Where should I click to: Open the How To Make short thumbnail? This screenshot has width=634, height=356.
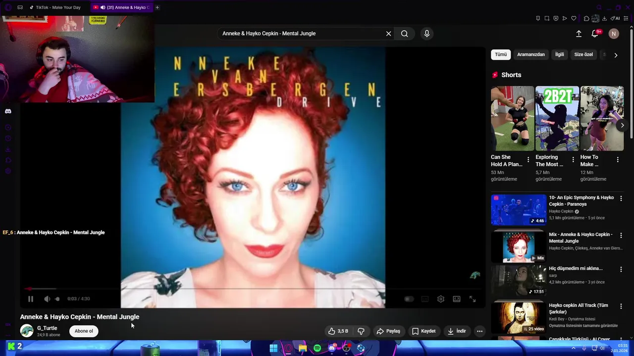602,119
